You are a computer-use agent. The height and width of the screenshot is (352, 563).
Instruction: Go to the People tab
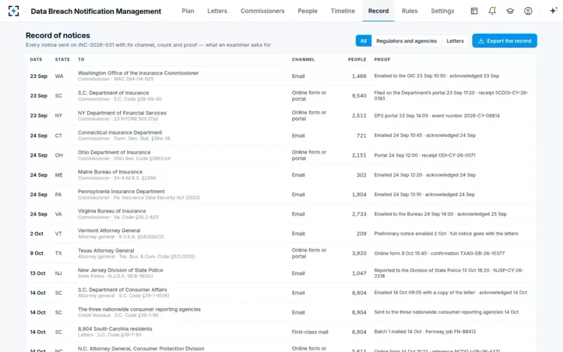coord(308,11)
